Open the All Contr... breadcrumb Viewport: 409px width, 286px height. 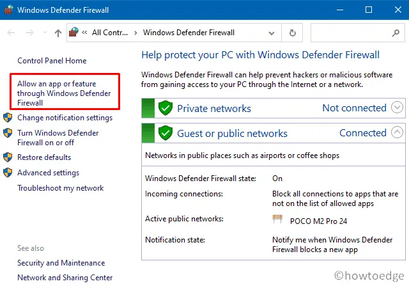pyautogui.click(x=110, y=33)
